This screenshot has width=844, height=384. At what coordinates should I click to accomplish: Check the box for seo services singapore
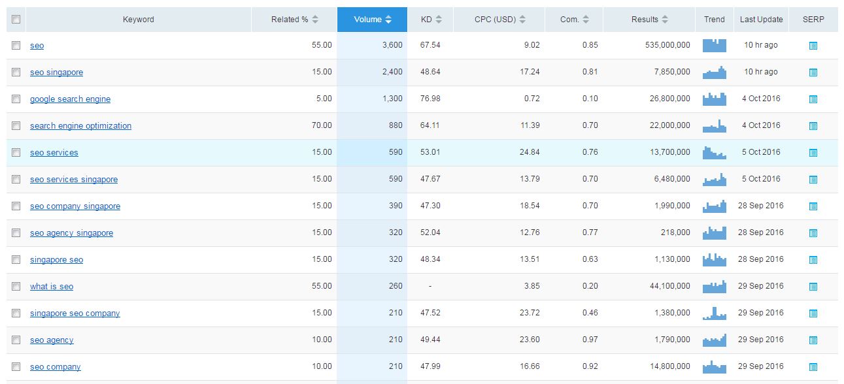[x=16, y=180]
